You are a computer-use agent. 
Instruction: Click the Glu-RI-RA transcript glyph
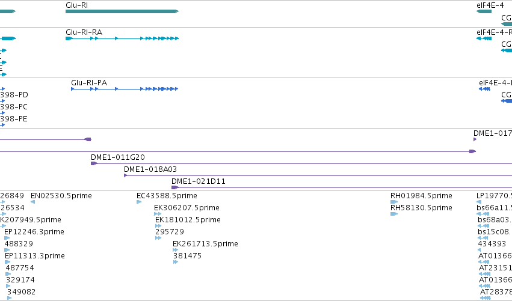click(122, 38)
